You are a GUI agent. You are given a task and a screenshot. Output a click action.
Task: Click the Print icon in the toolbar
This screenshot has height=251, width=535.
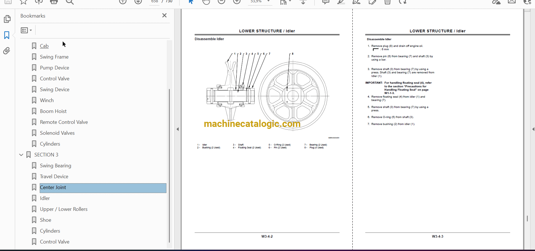[54, 2]
